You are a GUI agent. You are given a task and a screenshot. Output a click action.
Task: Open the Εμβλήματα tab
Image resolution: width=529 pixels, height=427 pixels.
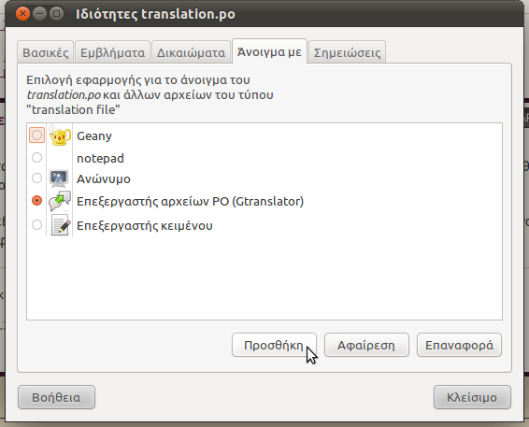pyautogui.click(x=112, y=52)
